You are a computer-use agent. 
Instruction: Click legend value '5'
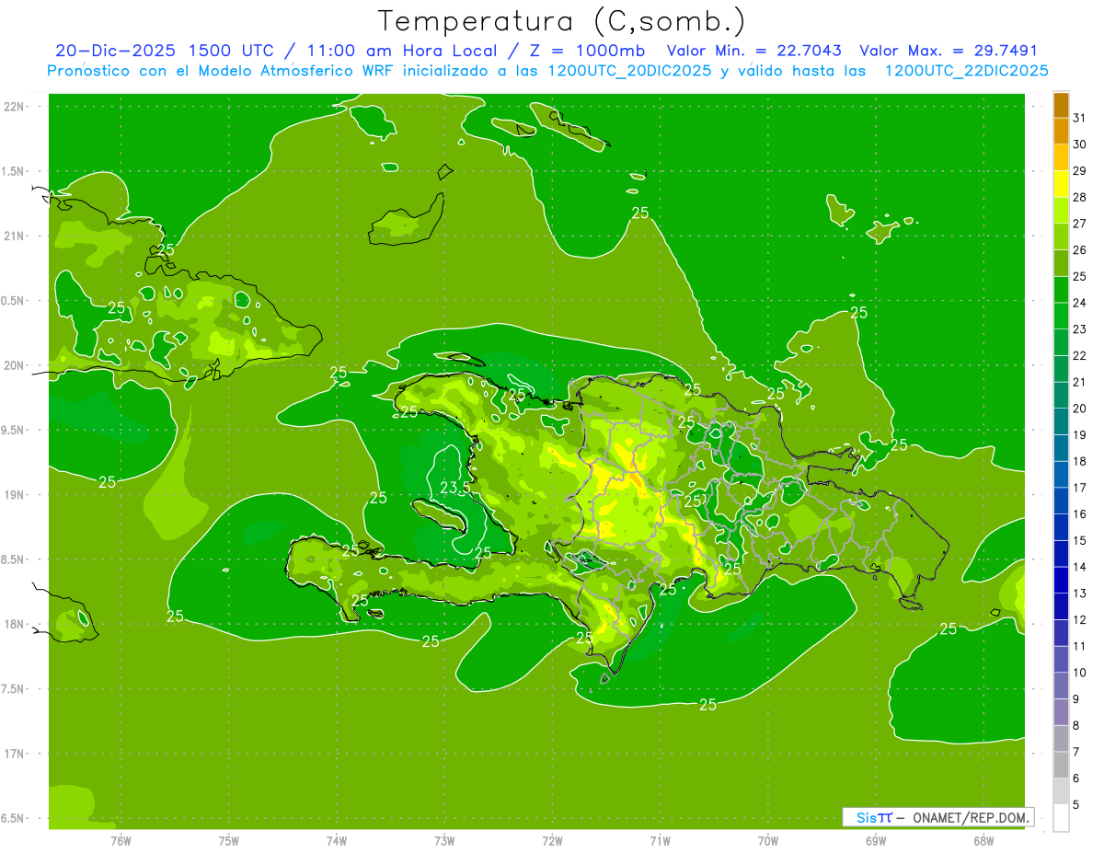point(1076,806)
